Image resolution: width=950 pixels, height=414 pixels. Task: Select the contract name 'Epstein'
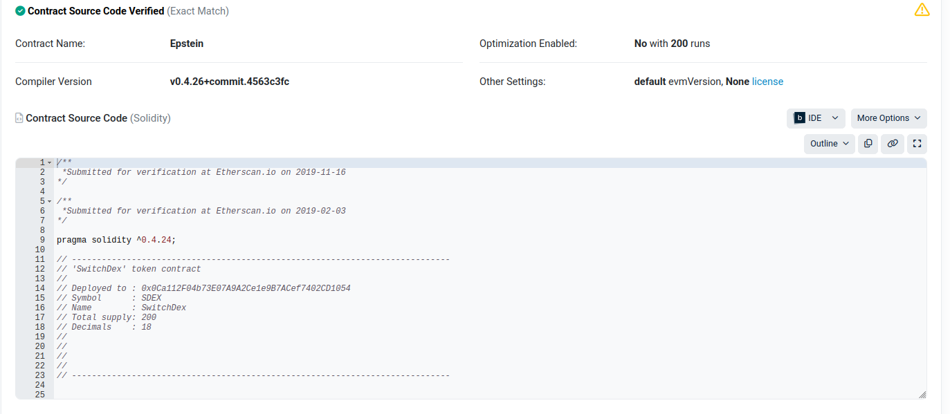[x=187, y=44]
